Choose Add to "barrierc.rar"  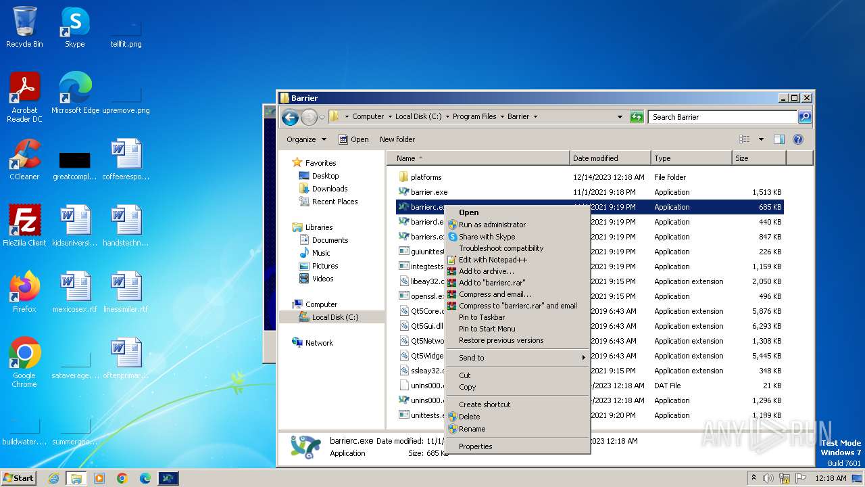518,283
